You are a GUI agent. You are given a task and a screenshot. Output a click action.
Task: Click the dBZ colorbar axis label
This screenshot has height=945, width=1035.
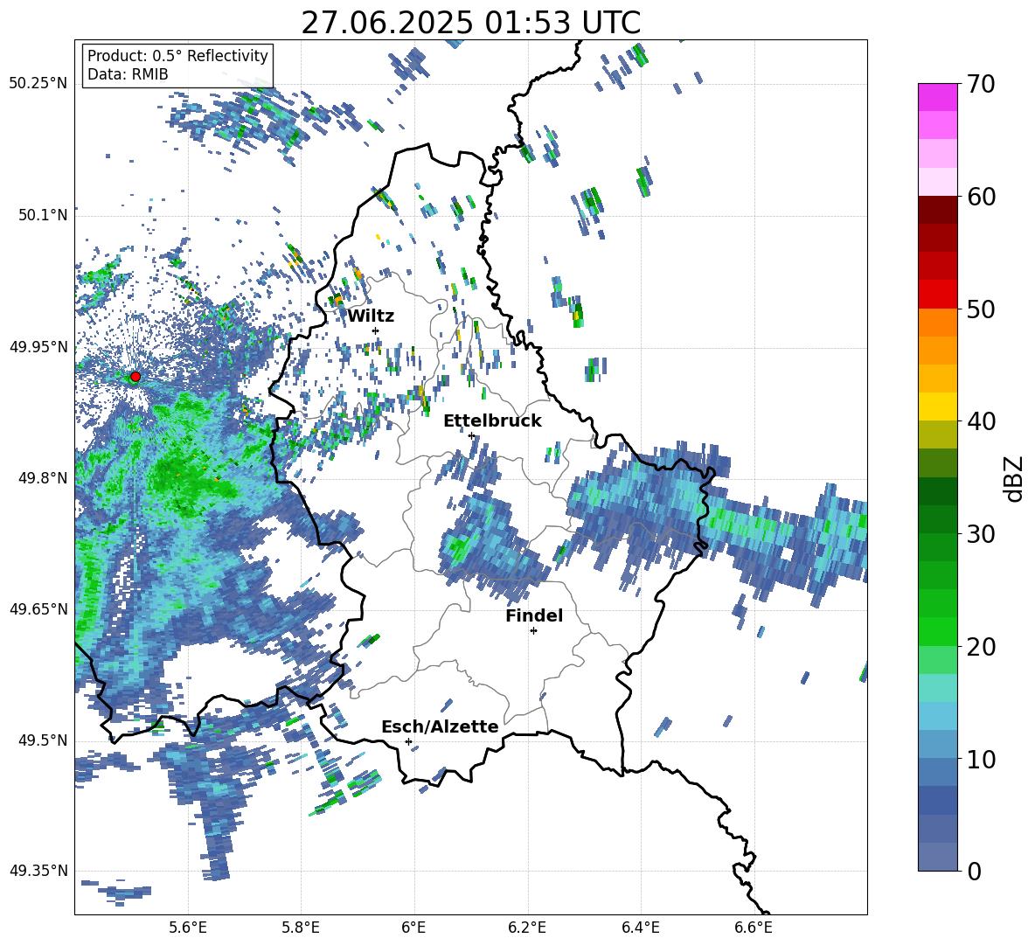(1015, 478)
